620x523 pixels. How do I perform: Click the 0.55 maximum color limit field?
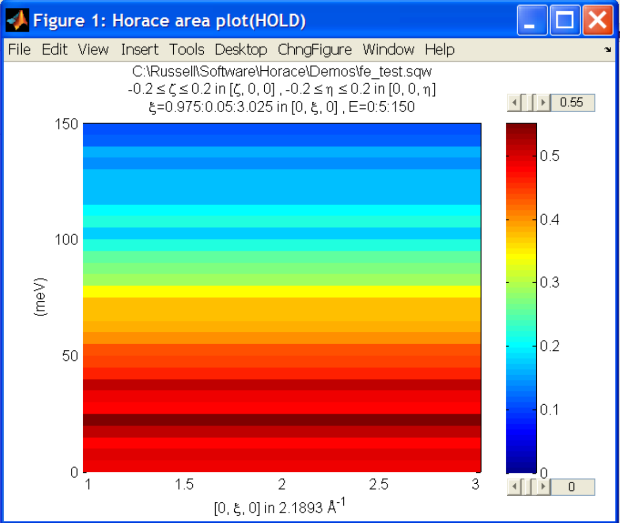click(x=572, y=103)
